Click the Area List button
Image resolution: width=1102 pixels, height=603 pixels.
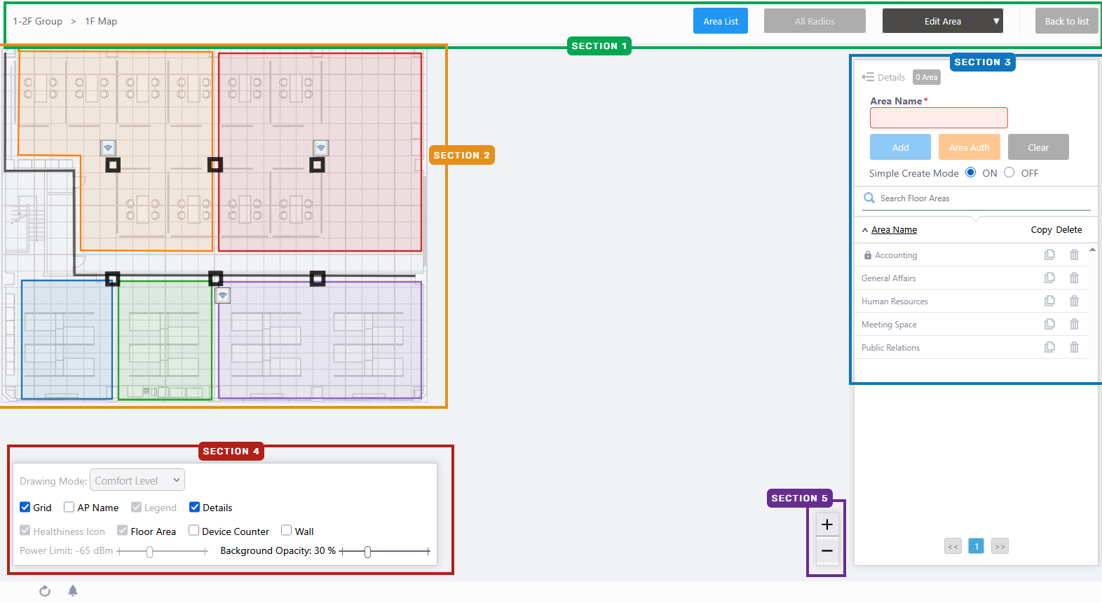coord(721,21)
